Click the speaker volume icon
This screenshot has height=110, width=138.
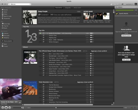(23, 108)
